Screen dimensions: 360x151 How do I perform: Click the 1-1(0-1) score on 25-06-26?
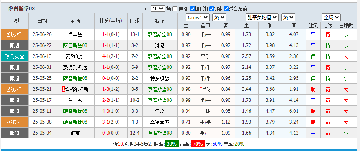click(x=111, y=34)
